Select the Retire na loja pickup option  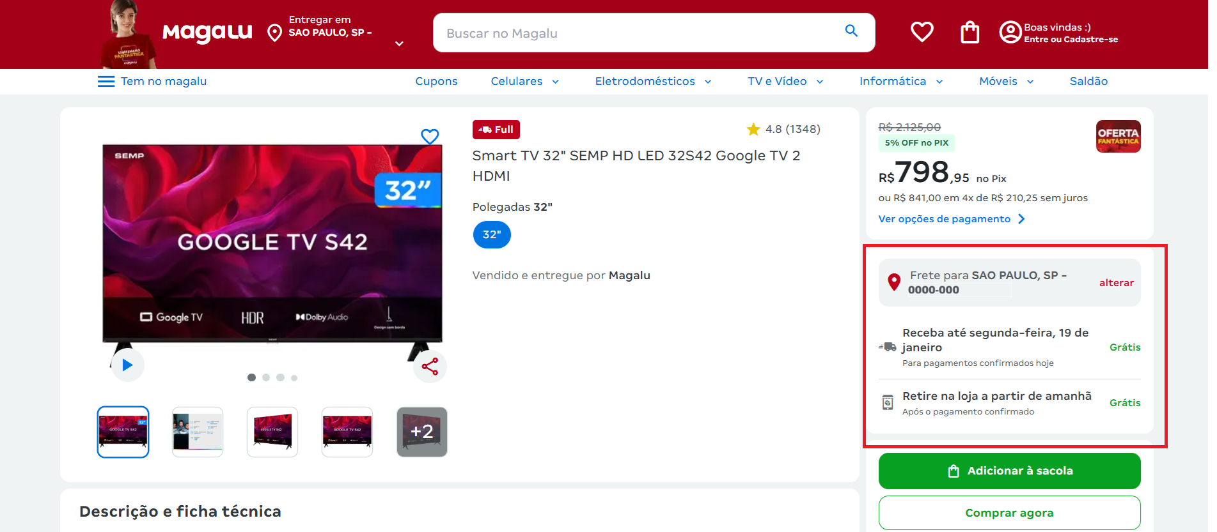coord(1009,403)
